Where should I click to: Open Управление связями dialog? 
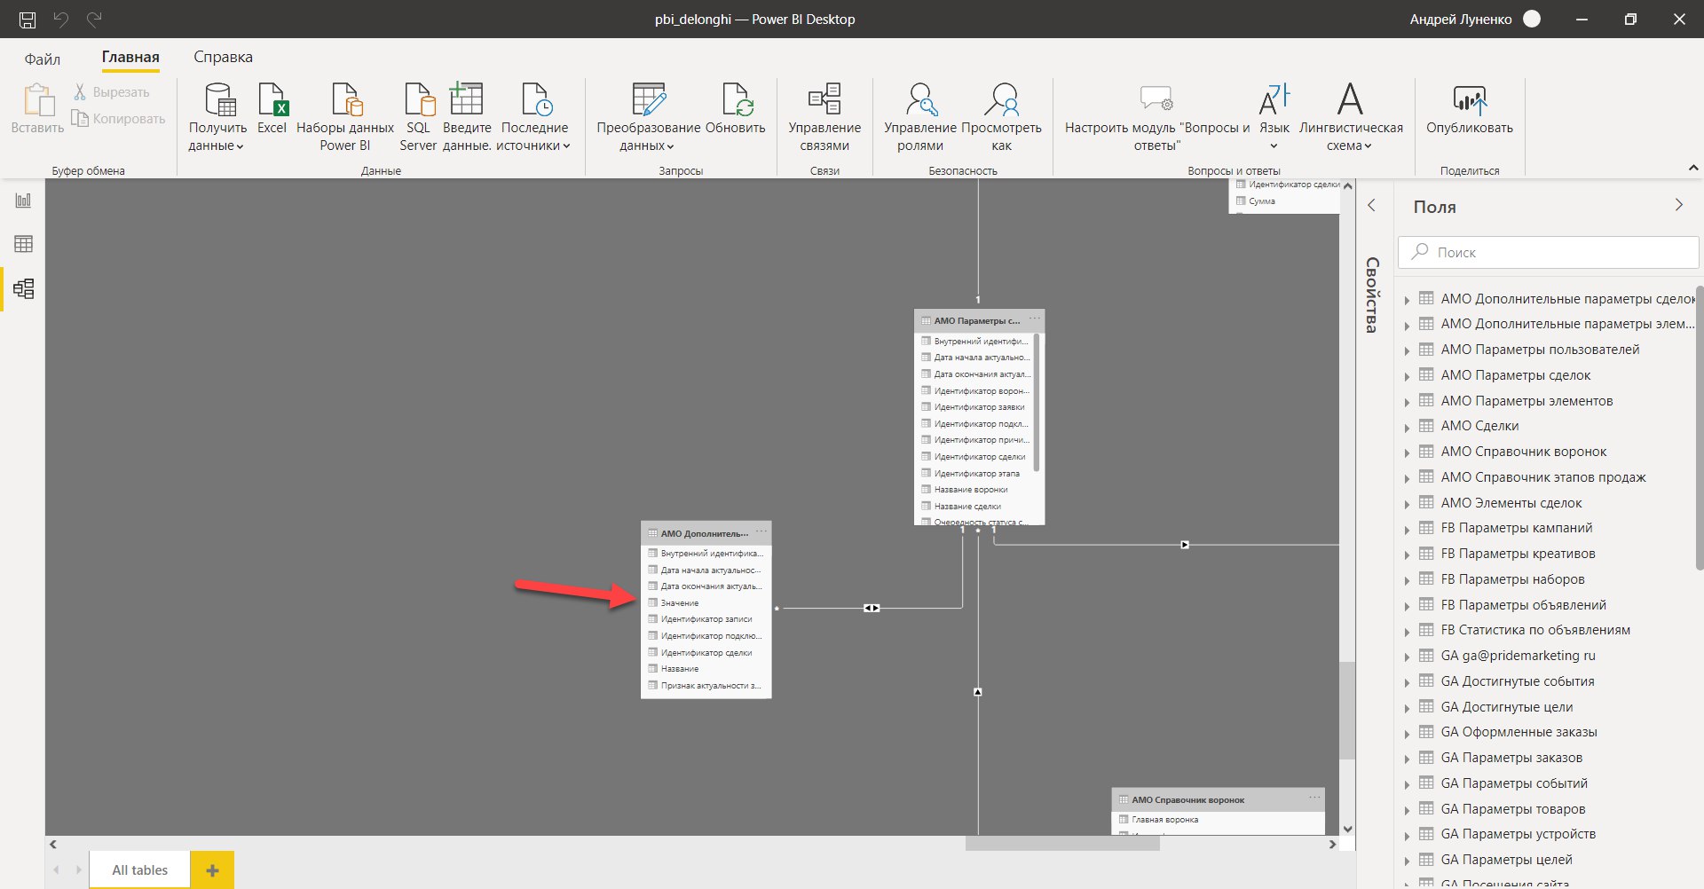(824, 116)
